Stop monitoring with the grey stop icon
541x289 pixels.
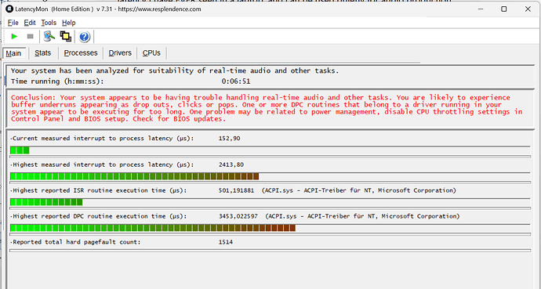[x=31, y=36]
